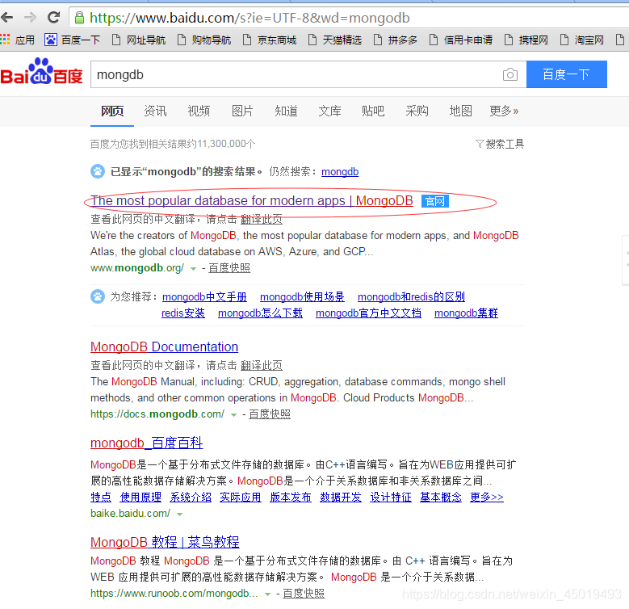Click the paw icon beside 为您推荐
The height and width of the screenshot is (609, 629).
[98, 296]
